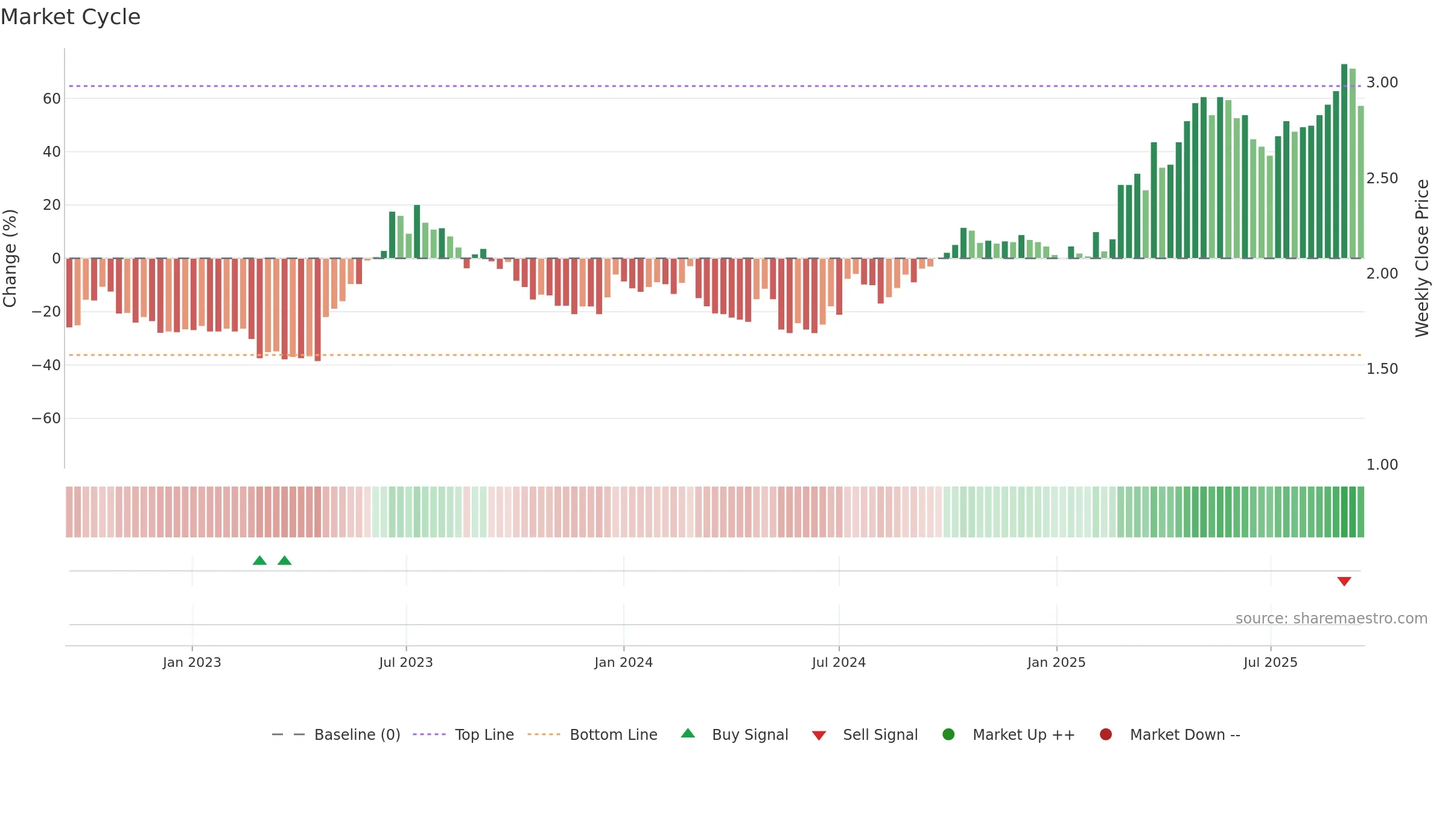
Task: Click the purple dotted Top Line on the chart
Action: pyautogui.click(x=715, y=86)
